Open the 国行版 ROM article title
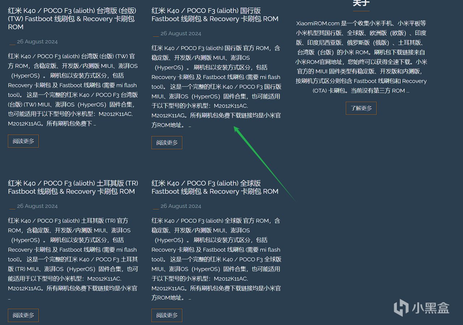Viewport: 463px width, 325px height. point(215,15)
